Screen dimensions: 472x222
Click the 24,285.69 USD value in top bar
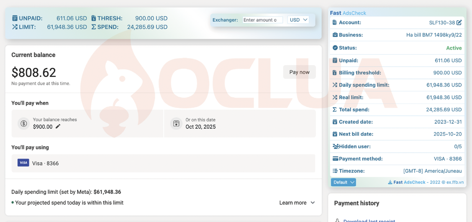(147, 27)
